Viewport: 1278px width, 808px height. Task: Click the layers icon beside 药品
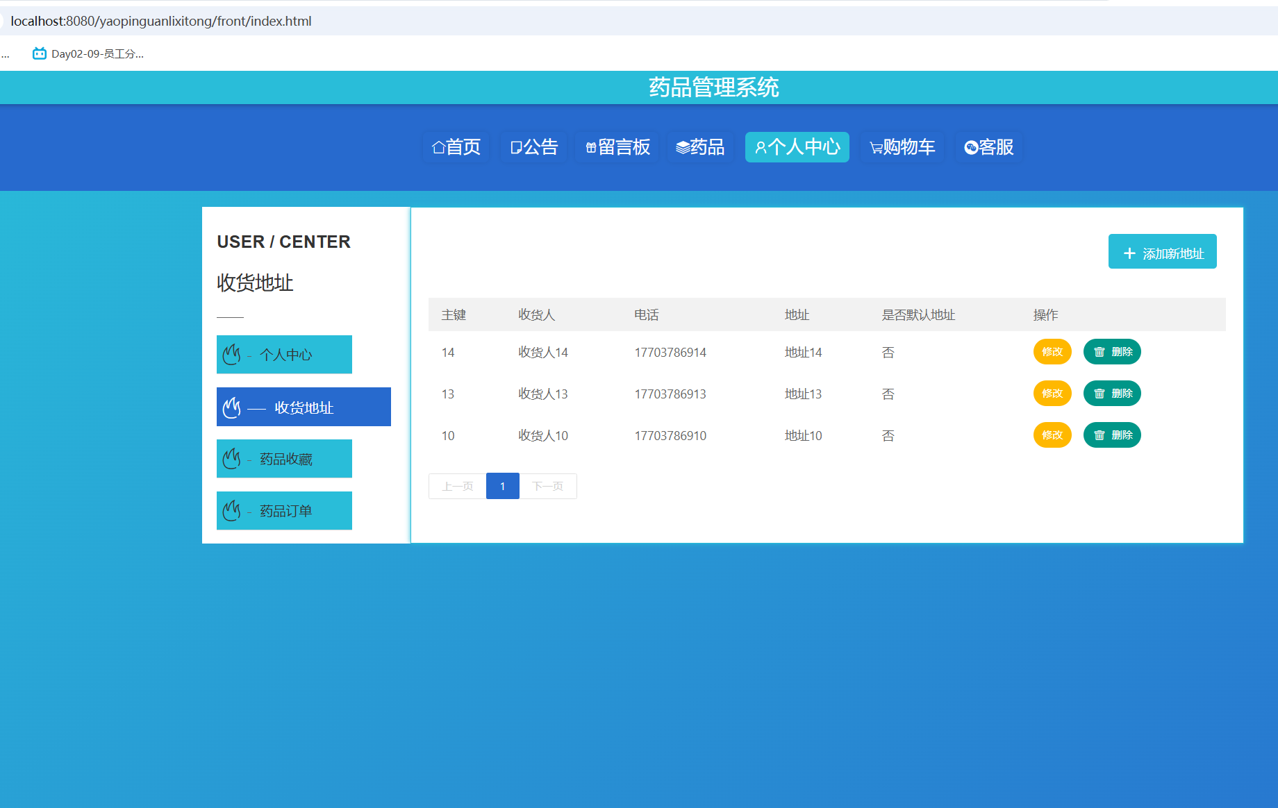coord(683,147)
